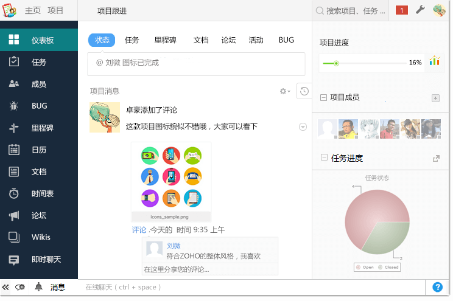Click the 评论 link under the image
The width and height of the screenshot is (453, 301).
click(139, 230)
